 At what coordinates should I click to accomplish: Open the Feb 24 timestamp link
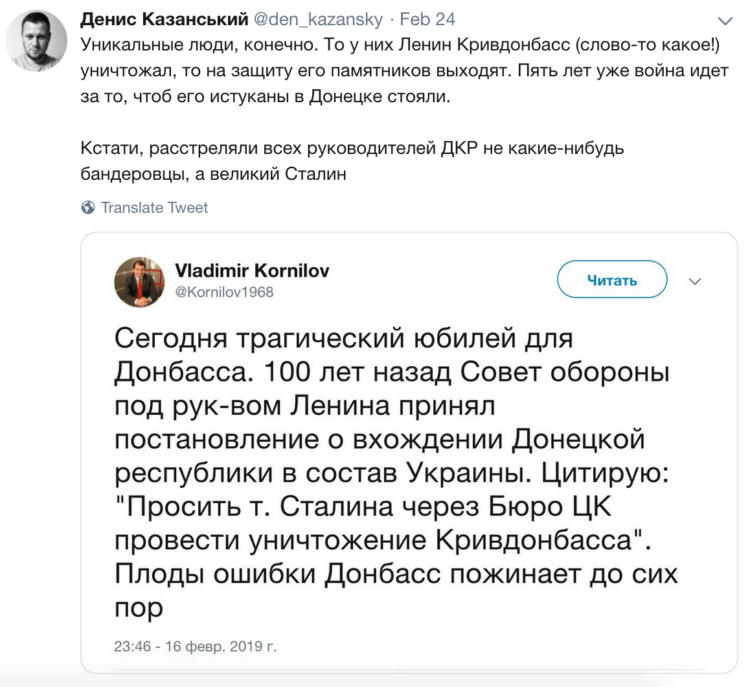click(429, 19)
